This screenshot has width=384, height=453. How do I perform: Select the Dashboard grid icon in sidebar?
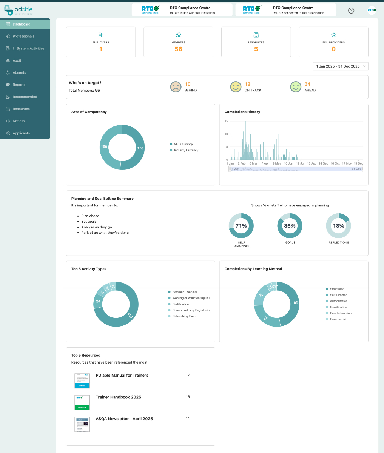(x=7, y=24)
